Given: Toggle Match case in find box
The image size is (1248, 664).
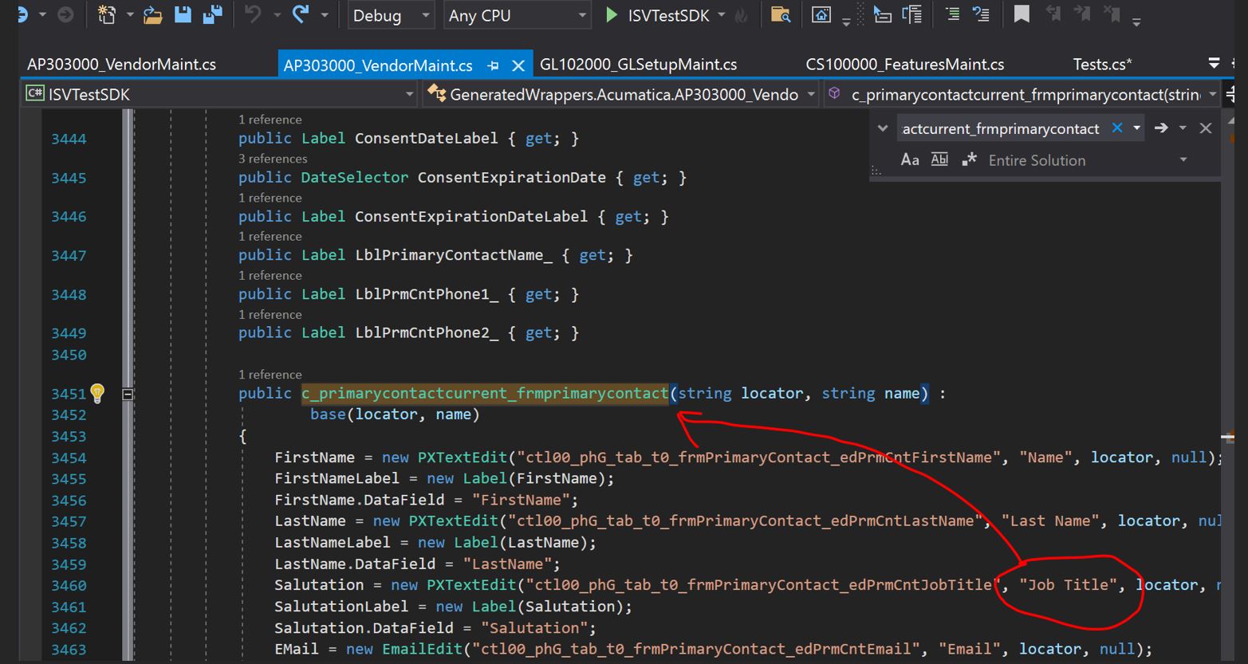Looking at the screenshot, I should [x=910, y=159].
